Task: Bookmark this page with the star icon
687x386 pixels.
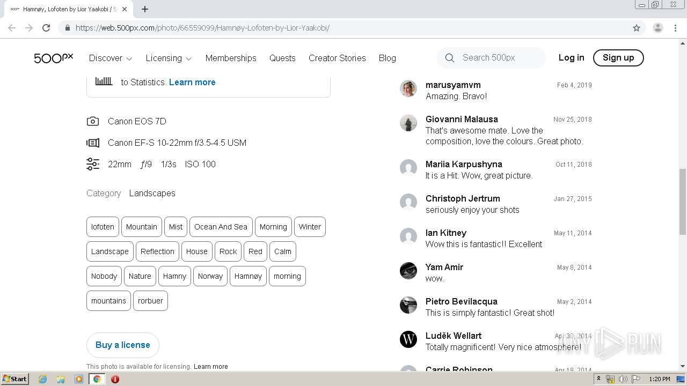Action: click(637, 28)
